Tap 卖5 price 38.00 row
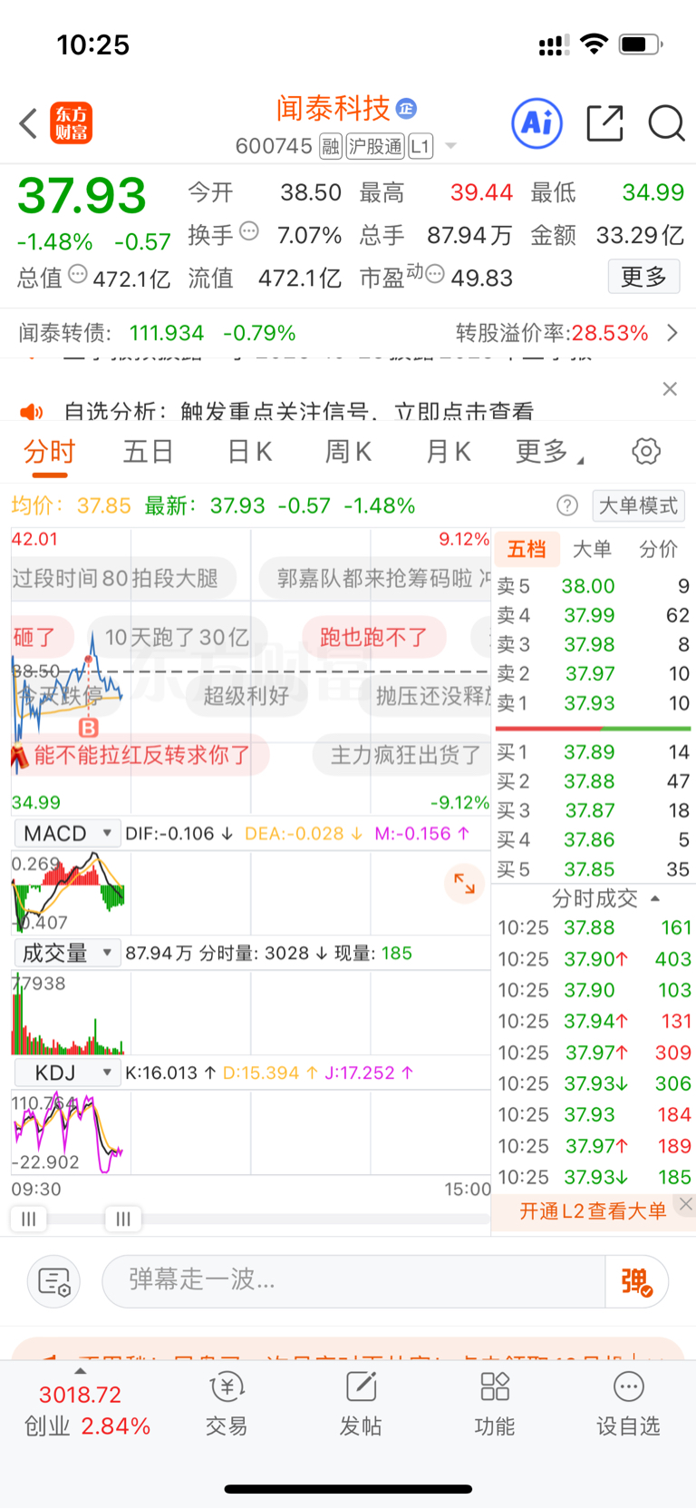The width and height of the screenshot is (696, 1509). tap(593, 586)
